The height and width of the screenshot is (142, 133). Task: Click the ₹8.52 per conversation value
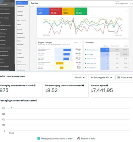coord(51,90)
